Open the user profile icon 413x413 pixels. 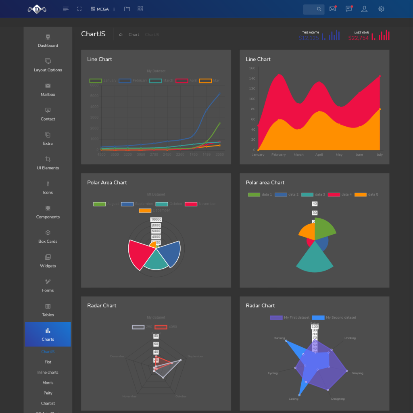pyautogui.click(x=365, y=9)
